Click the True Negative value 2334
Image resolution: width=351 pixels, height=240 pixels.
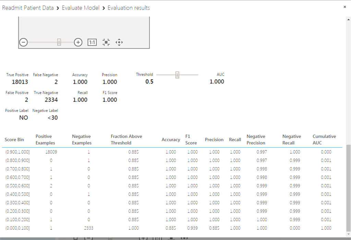click(x=51, y=100)
